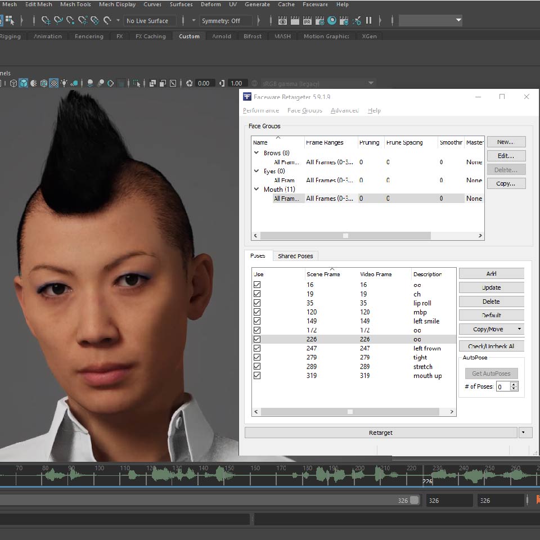The width and height of the screenshot is (540, 540).
Task: Click the Pause Viewport 2.0 icon
Action: (369, 21)
